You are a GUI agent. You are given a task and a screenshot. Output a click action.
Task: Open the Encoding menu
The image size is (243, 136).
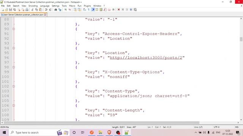click(x=33, y=6)
